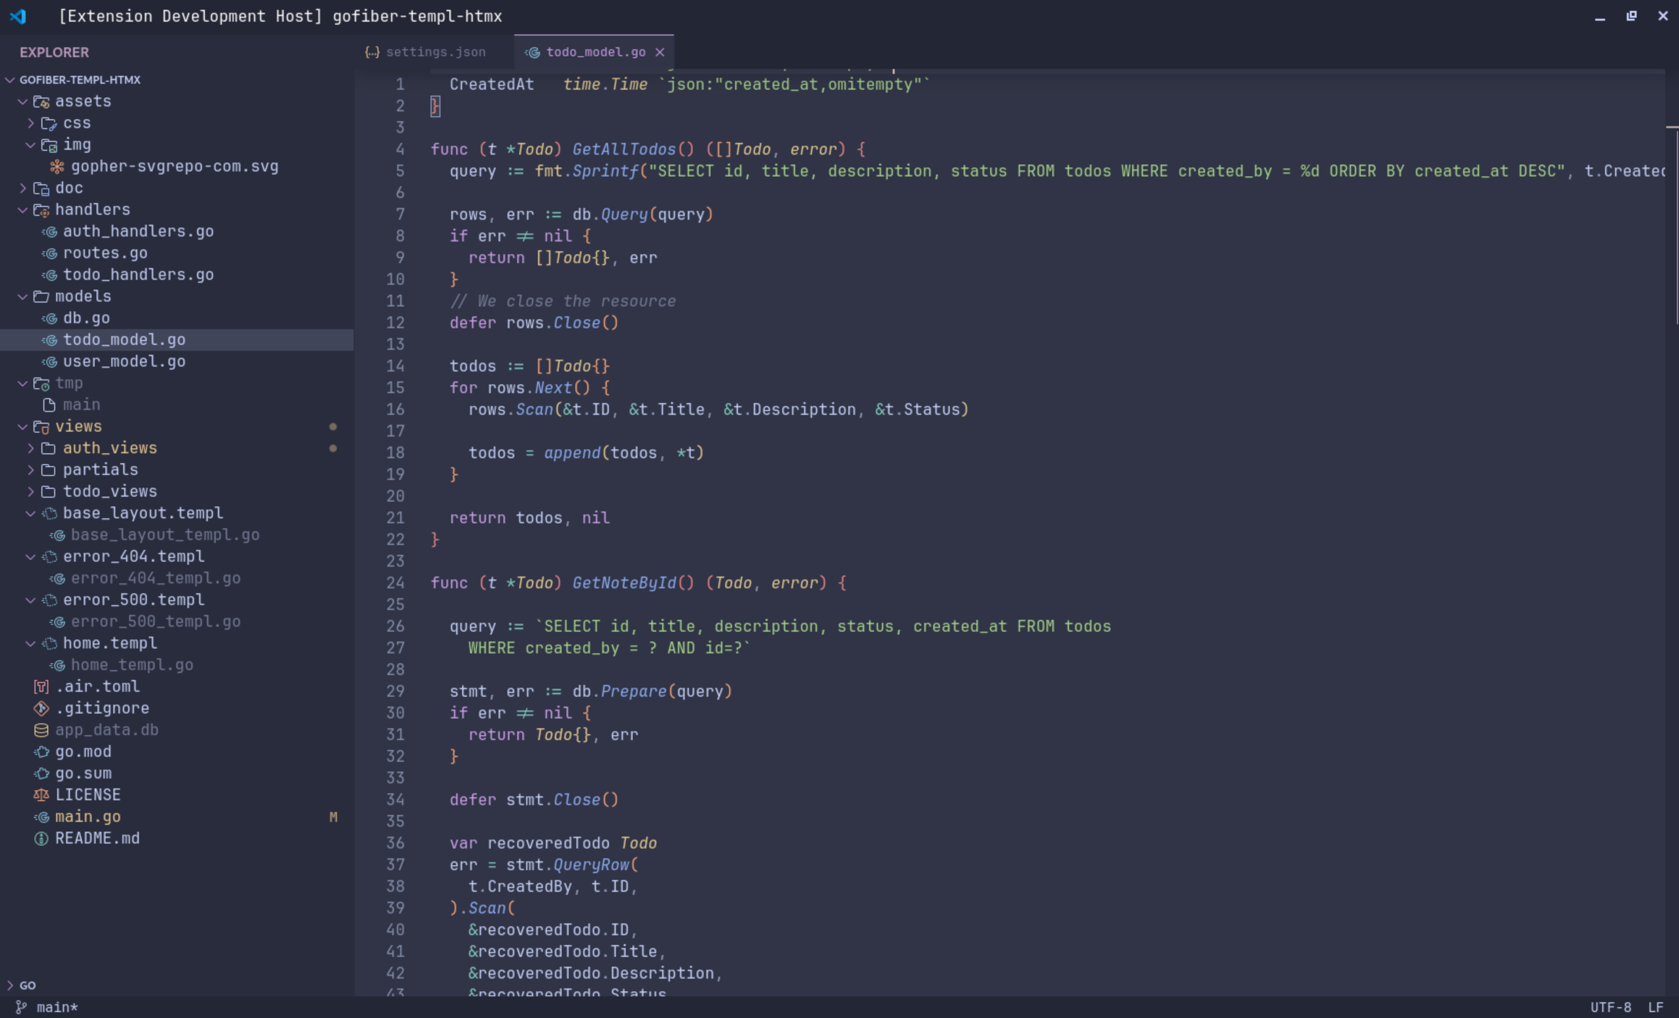Collapse the img folder chevron
Screen dimensions: 1679x1018
pos(31,145)
